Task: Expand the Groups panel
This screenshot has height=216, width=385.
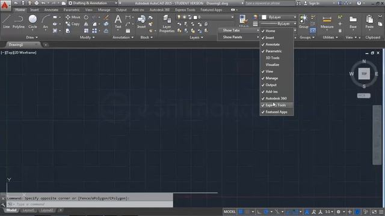Action: click(x=307, y=37)
